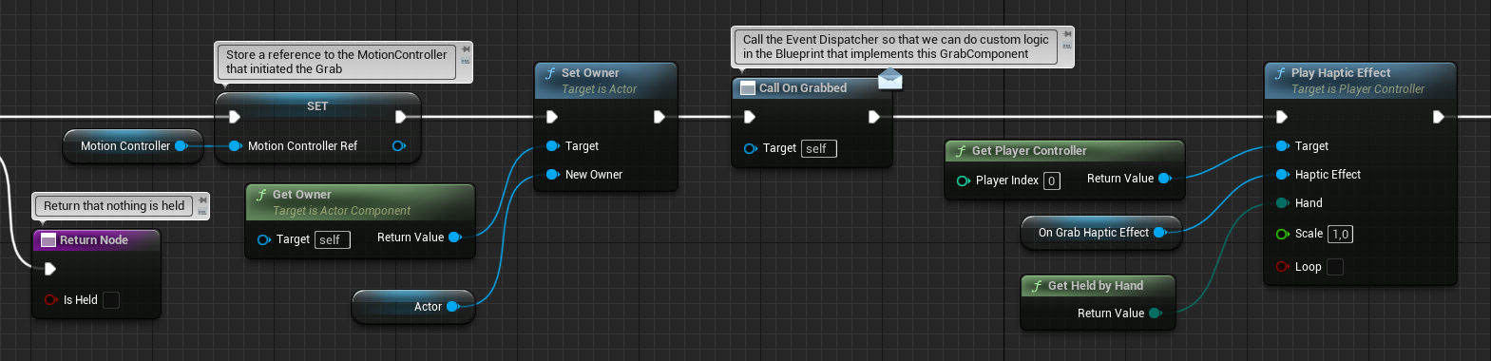Select the Call On Grabbed node title
Image resolution: width=1491 pixels, height=361 pixels.
click(x=803, y=88)
